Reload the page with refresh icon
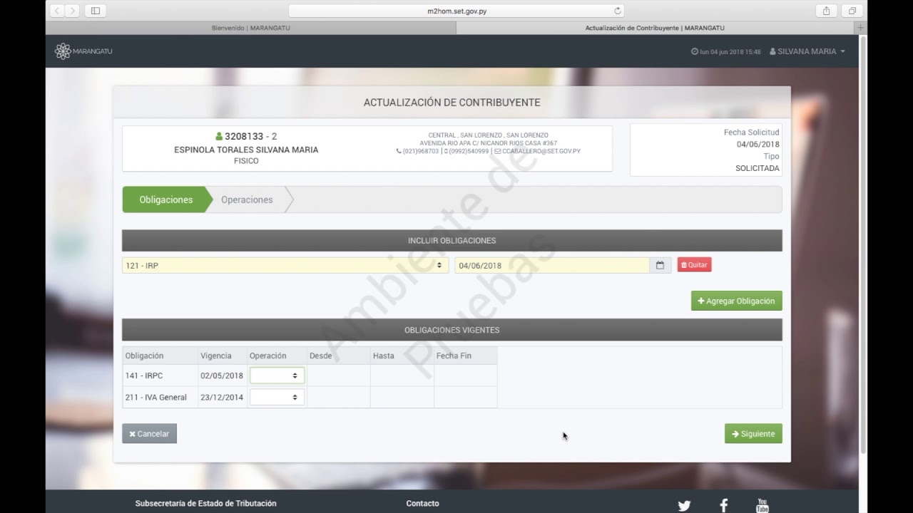 (618, 11)
